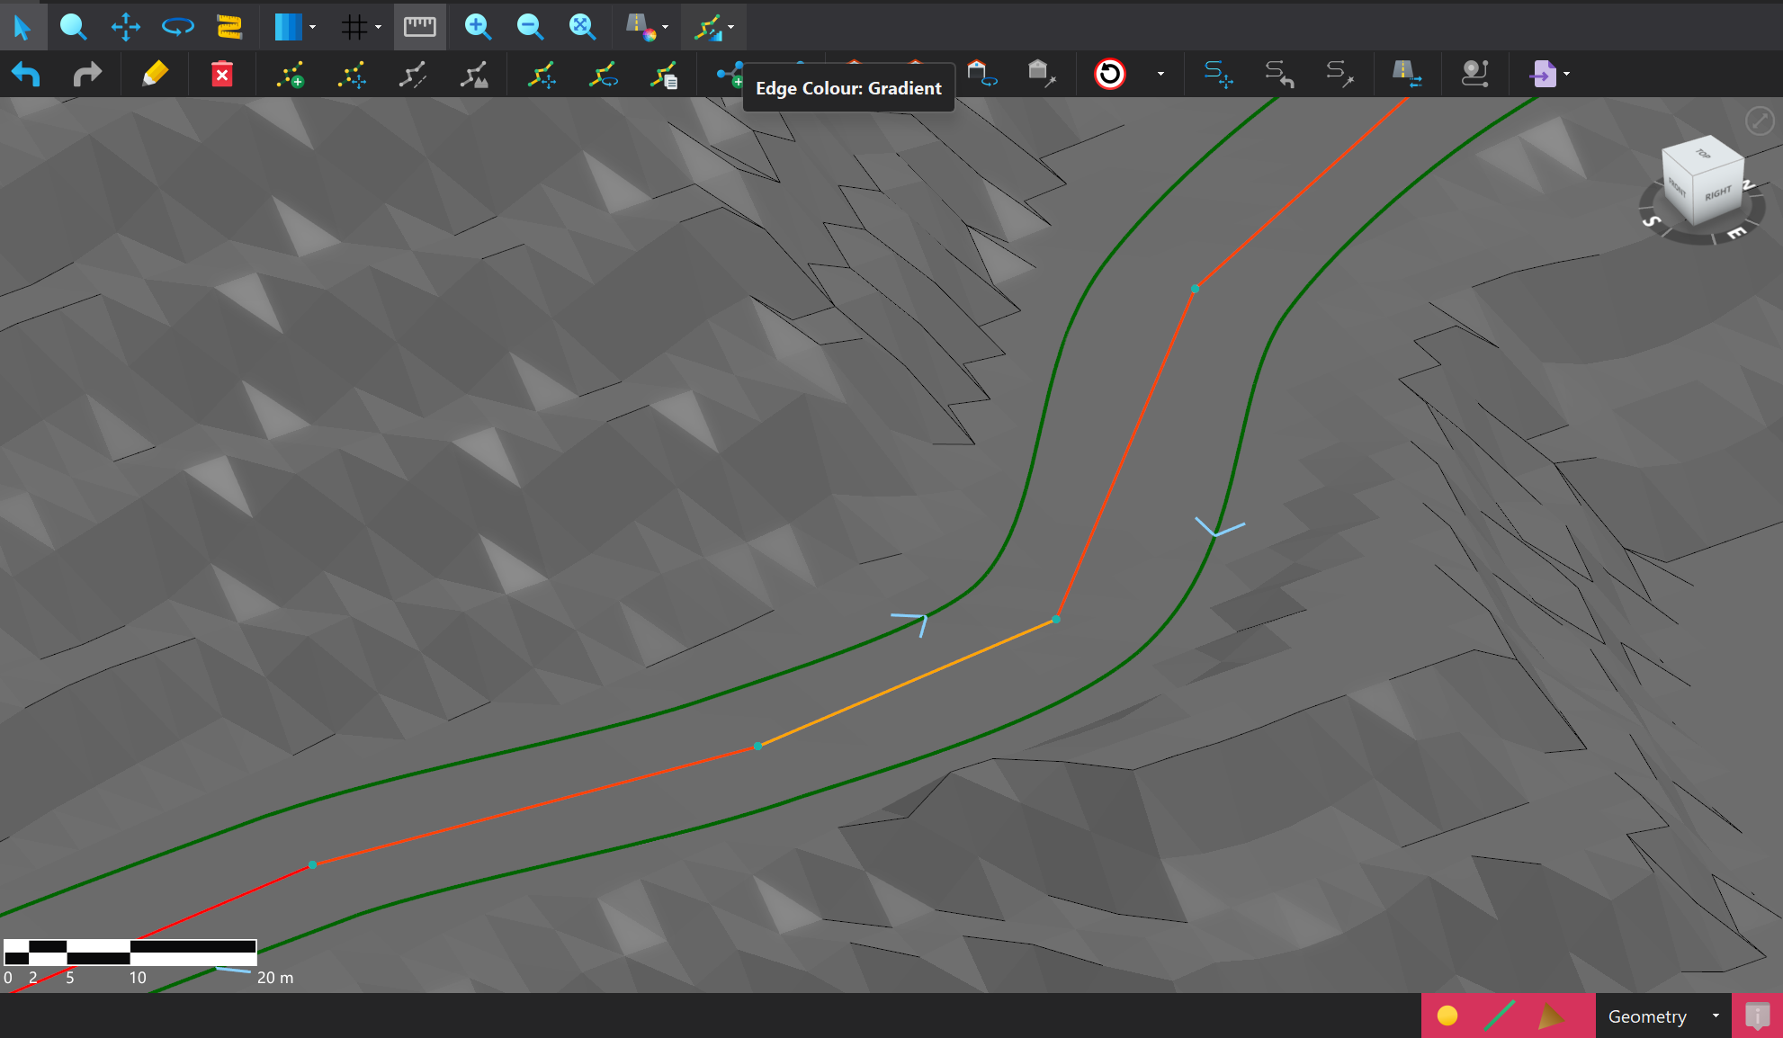The image size is (1783, 1038).
Task: Expand the grid options dropdown arrow
Action: [378, 27]
